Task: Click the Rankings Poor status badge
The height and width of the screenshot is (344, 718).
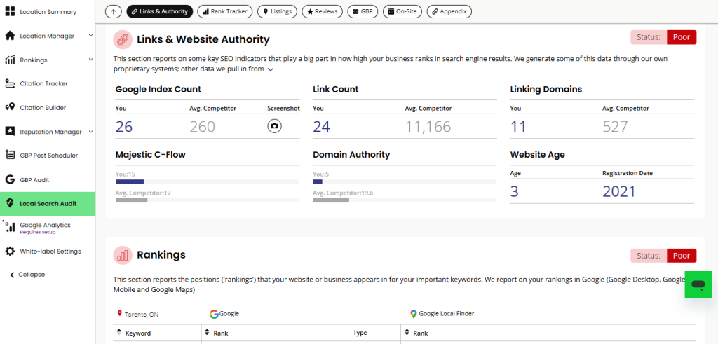Action: pos(682,255)
